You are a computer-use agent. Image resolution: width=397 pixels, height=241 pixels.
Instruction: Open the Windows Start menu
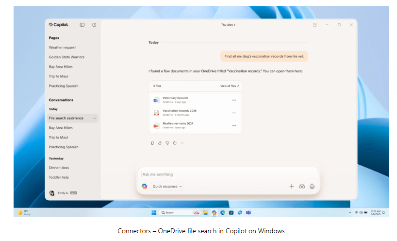pyautogui.click(x=154, y=213)
